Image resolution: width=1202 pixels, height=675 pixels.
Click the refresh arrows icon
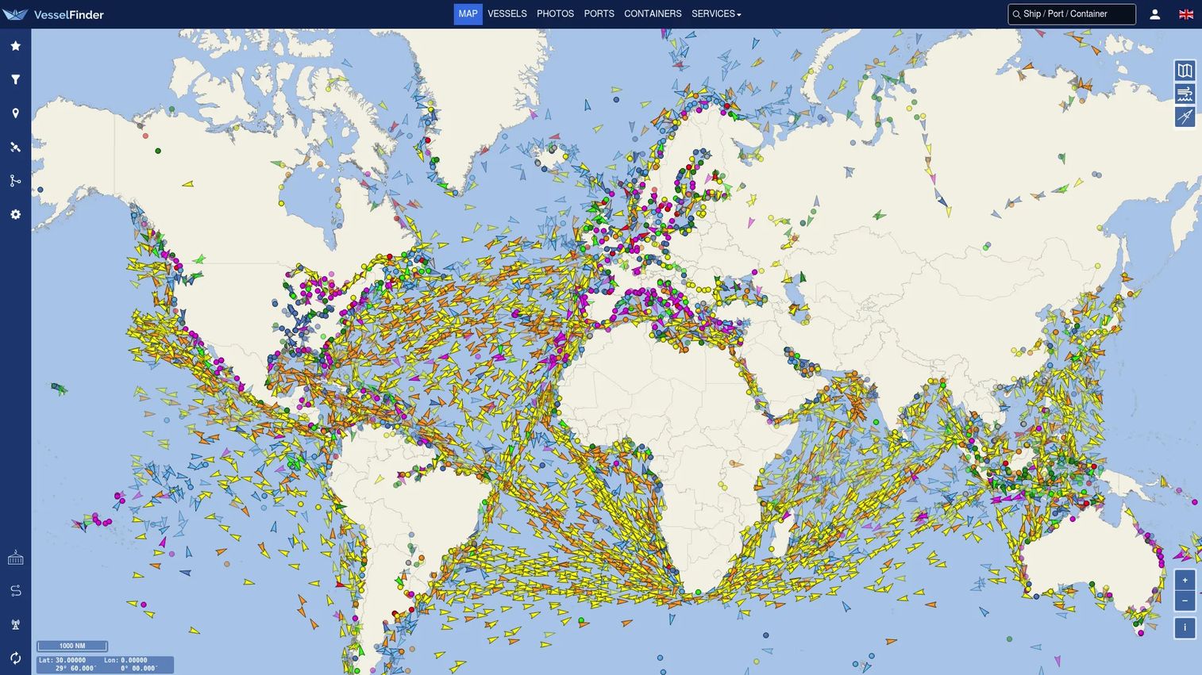pyautogui.click(x=15, y=658)
